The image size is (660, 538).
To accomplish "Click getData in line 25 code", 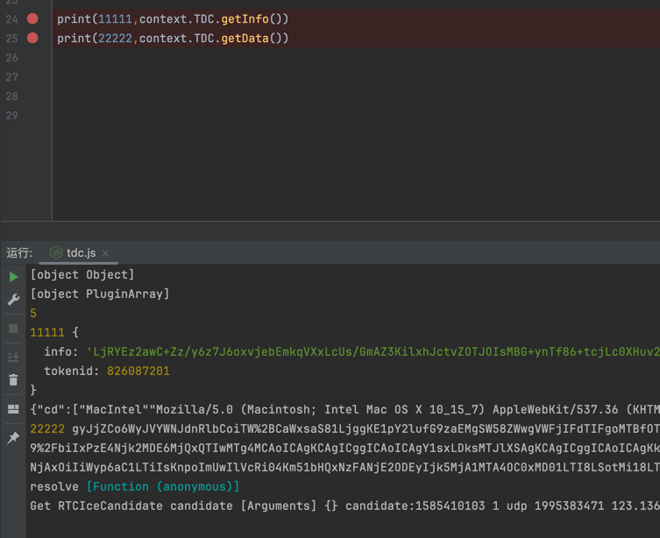I will pos(244,38).
